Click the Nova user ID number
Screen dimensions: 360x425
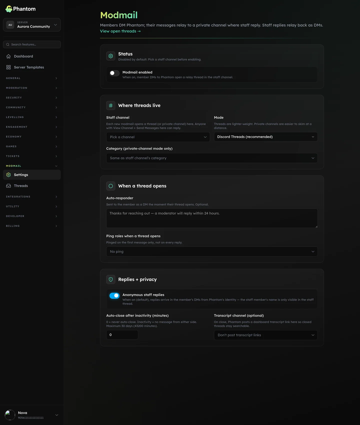[x=31, y=418]
